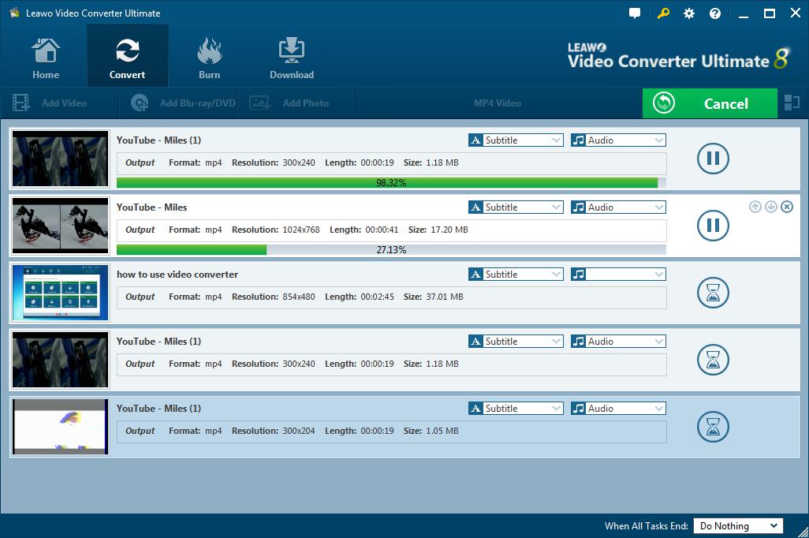Image resolution: width=809 pixels, height=538 pixels.
Task: Click the 'When All Tasks End:' label
Action: (647, 526)
